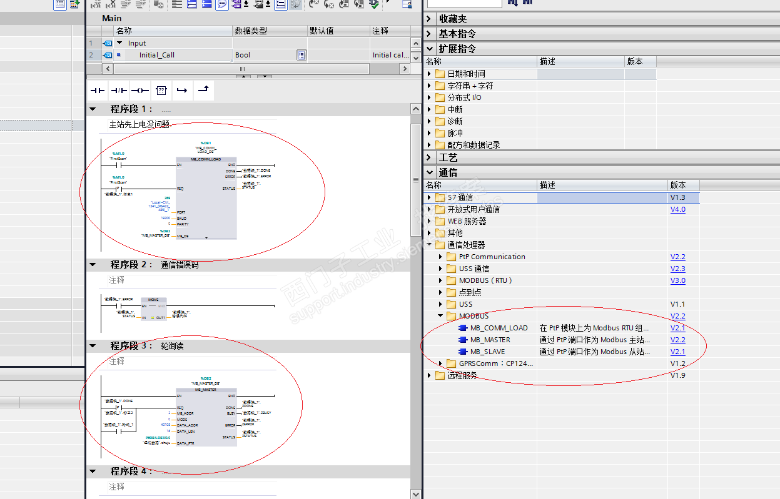Viewport: 780px width, 499px height.
Task: Click the 数据类型 column header
Action: pos(270,31)
